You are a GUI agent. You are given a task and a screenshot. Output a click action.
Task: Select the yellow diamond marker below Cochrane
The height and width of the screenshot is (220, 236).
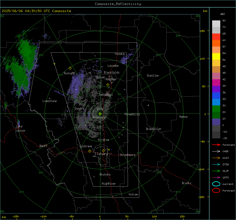point(90,151)
